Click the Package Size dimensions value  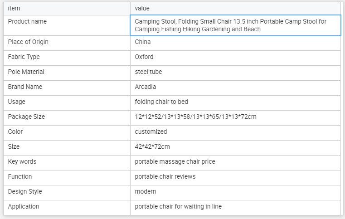pyautogui.click(x=195, y=117)
